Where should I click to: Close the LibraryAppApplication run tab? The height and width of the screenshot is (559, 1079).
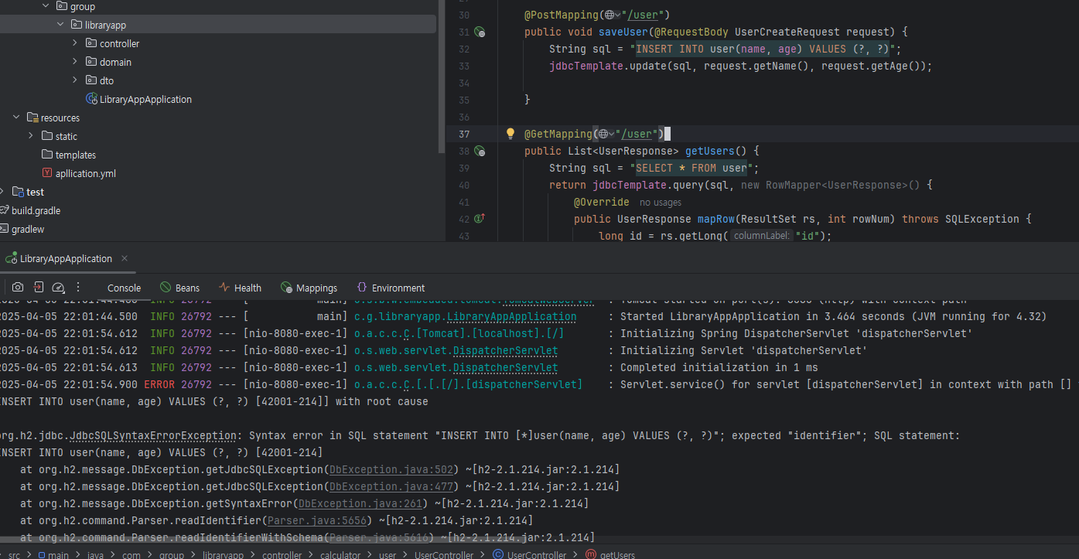click(x=125, y=258)
